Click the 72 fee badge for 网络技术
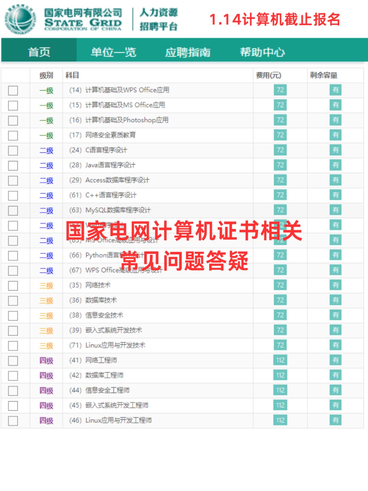The width and height of the screenshot is (368, 491). coord(280,285)
